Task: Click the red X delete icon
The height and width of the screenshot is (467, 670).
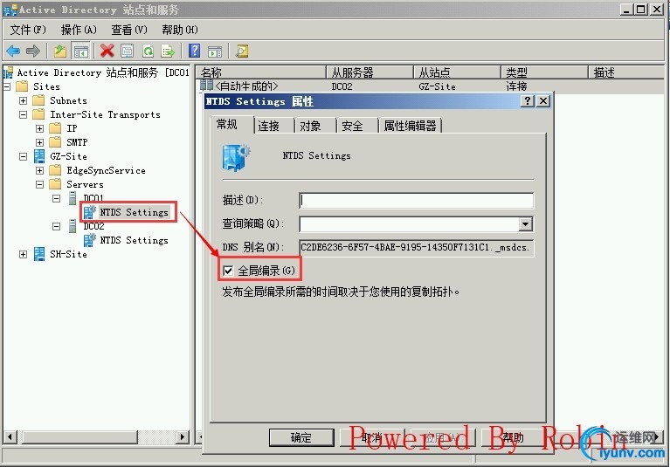Action: pos(107,52)
